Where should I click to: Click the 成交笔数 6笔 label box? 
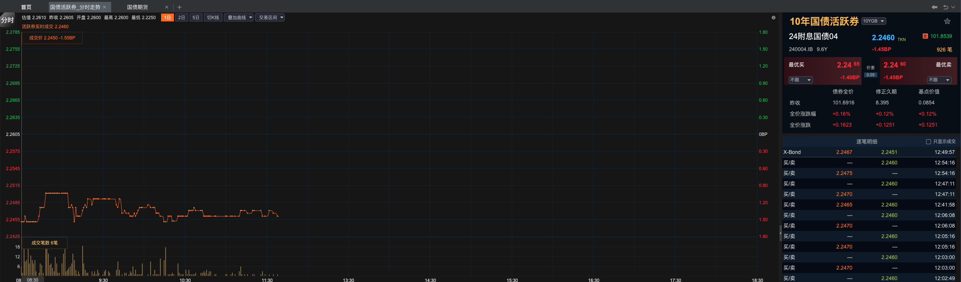pyautogui.click(x=45, y=243)
